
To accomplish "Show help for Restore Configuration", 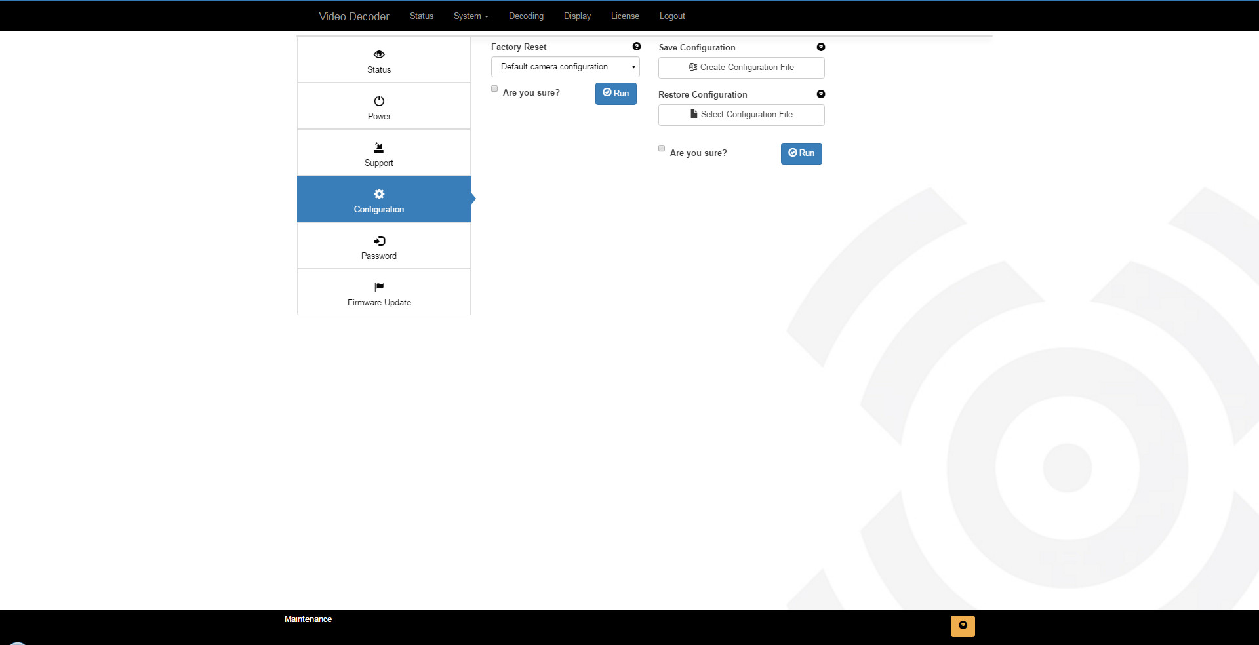I will click(820, 94).
